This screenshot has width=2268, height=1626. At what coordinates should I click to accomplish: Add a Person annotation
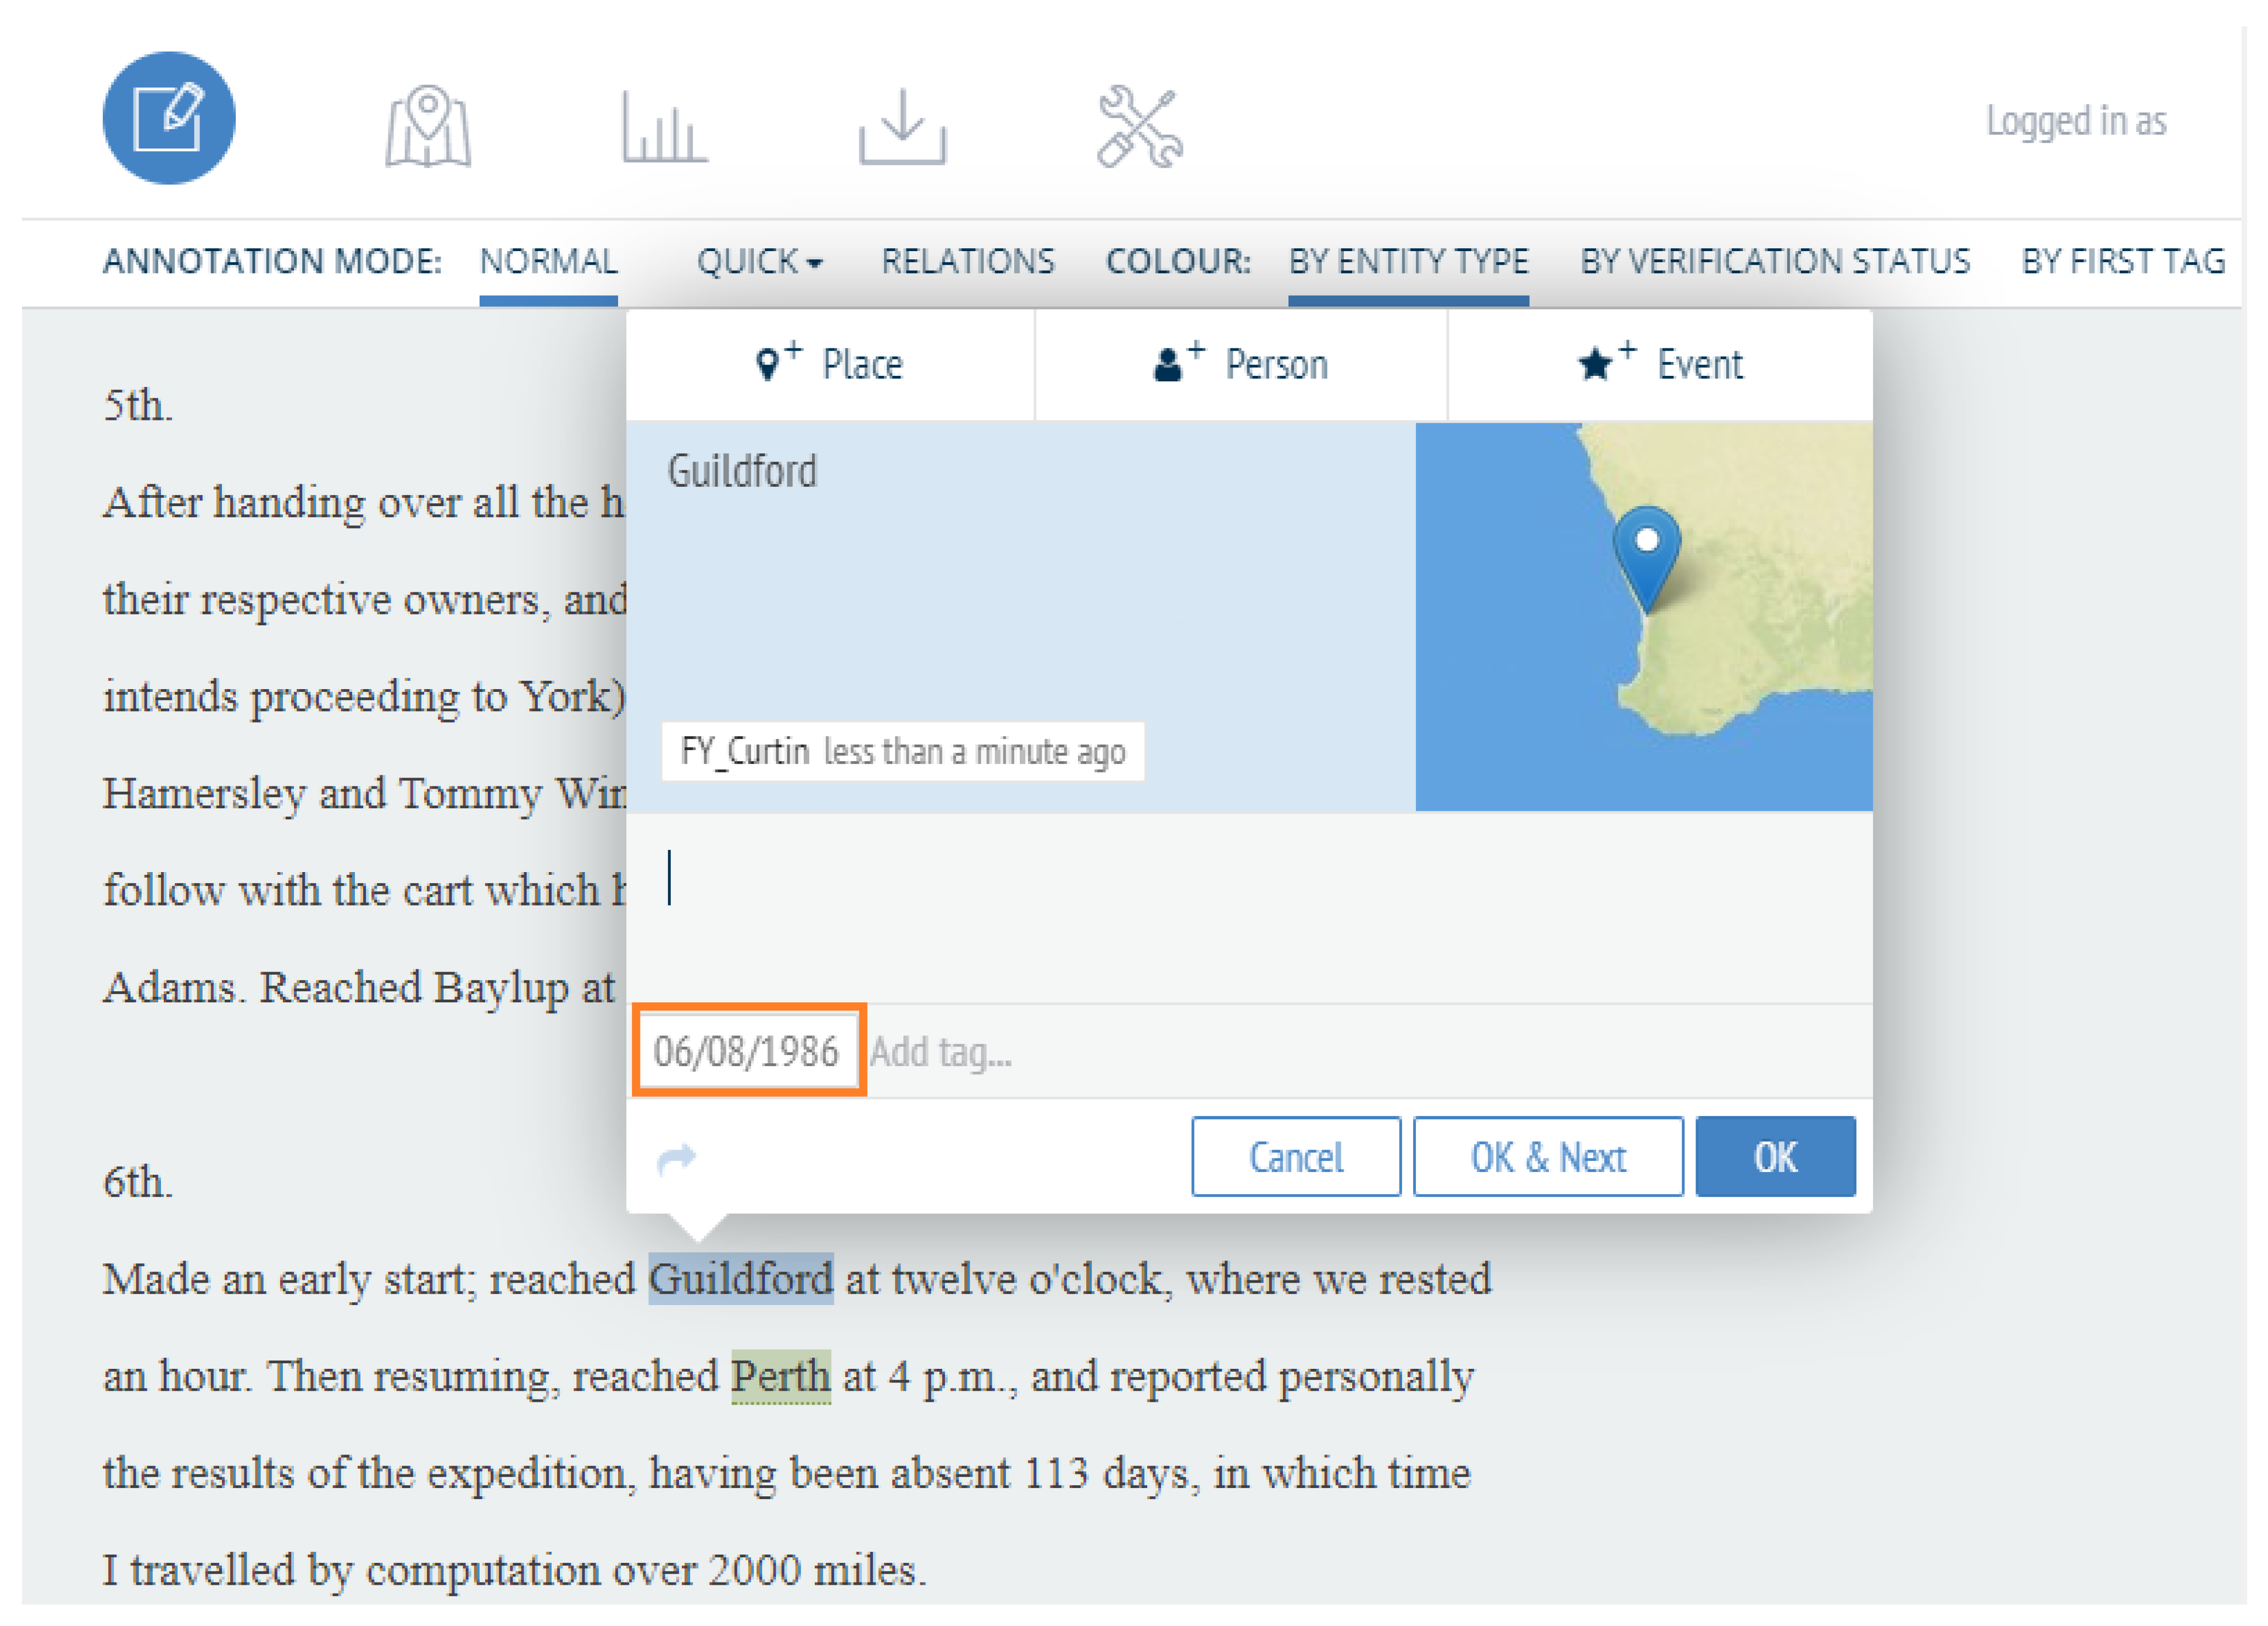coord(1241,365)
